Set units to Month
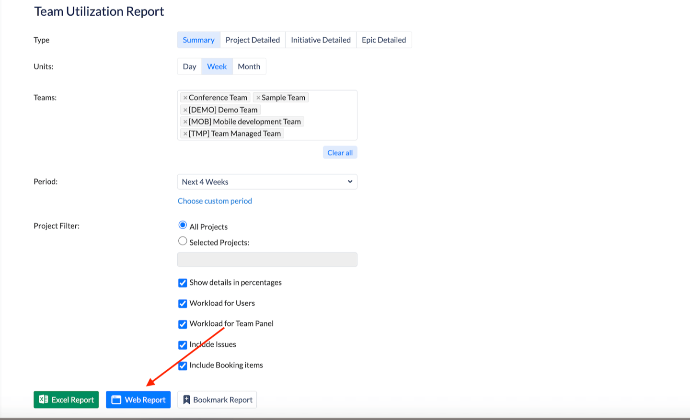 (249, 66)
